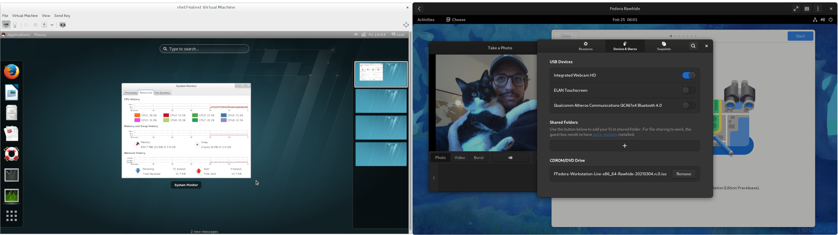This screenshot has width=838, height=235.
Task: Click the volume icon in the Fedora top bar
Action: [823, 20]
